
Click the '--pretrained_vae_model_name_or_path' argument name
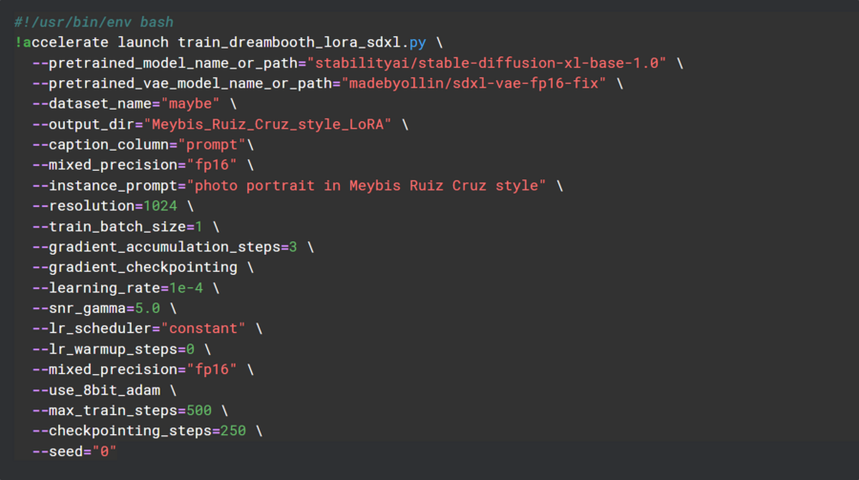182,83
